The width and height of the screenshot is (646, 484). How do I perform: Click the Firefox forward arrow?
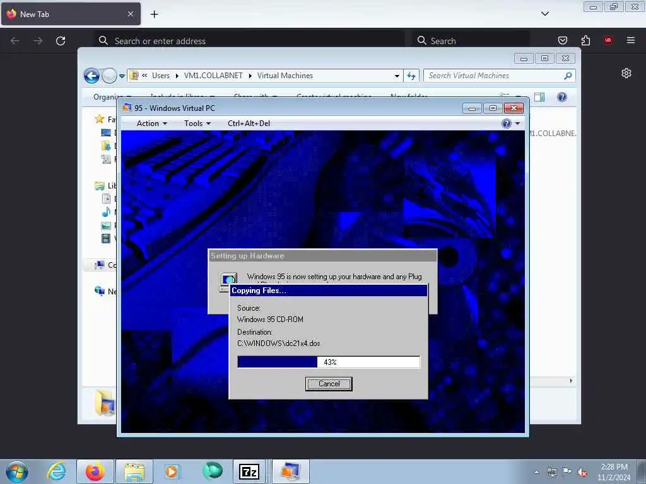click(38, 41)
